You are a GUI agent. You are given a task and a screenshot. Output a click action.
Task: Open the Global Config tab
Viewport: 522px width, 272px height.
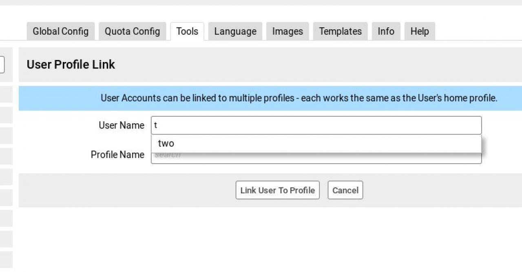point(60,31)
